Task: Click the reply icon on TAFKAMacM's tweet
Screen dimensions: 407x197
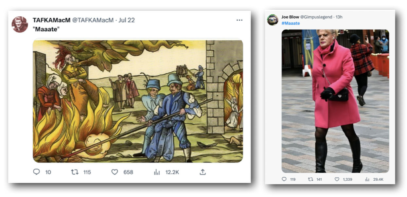Action: click(36, 172)
